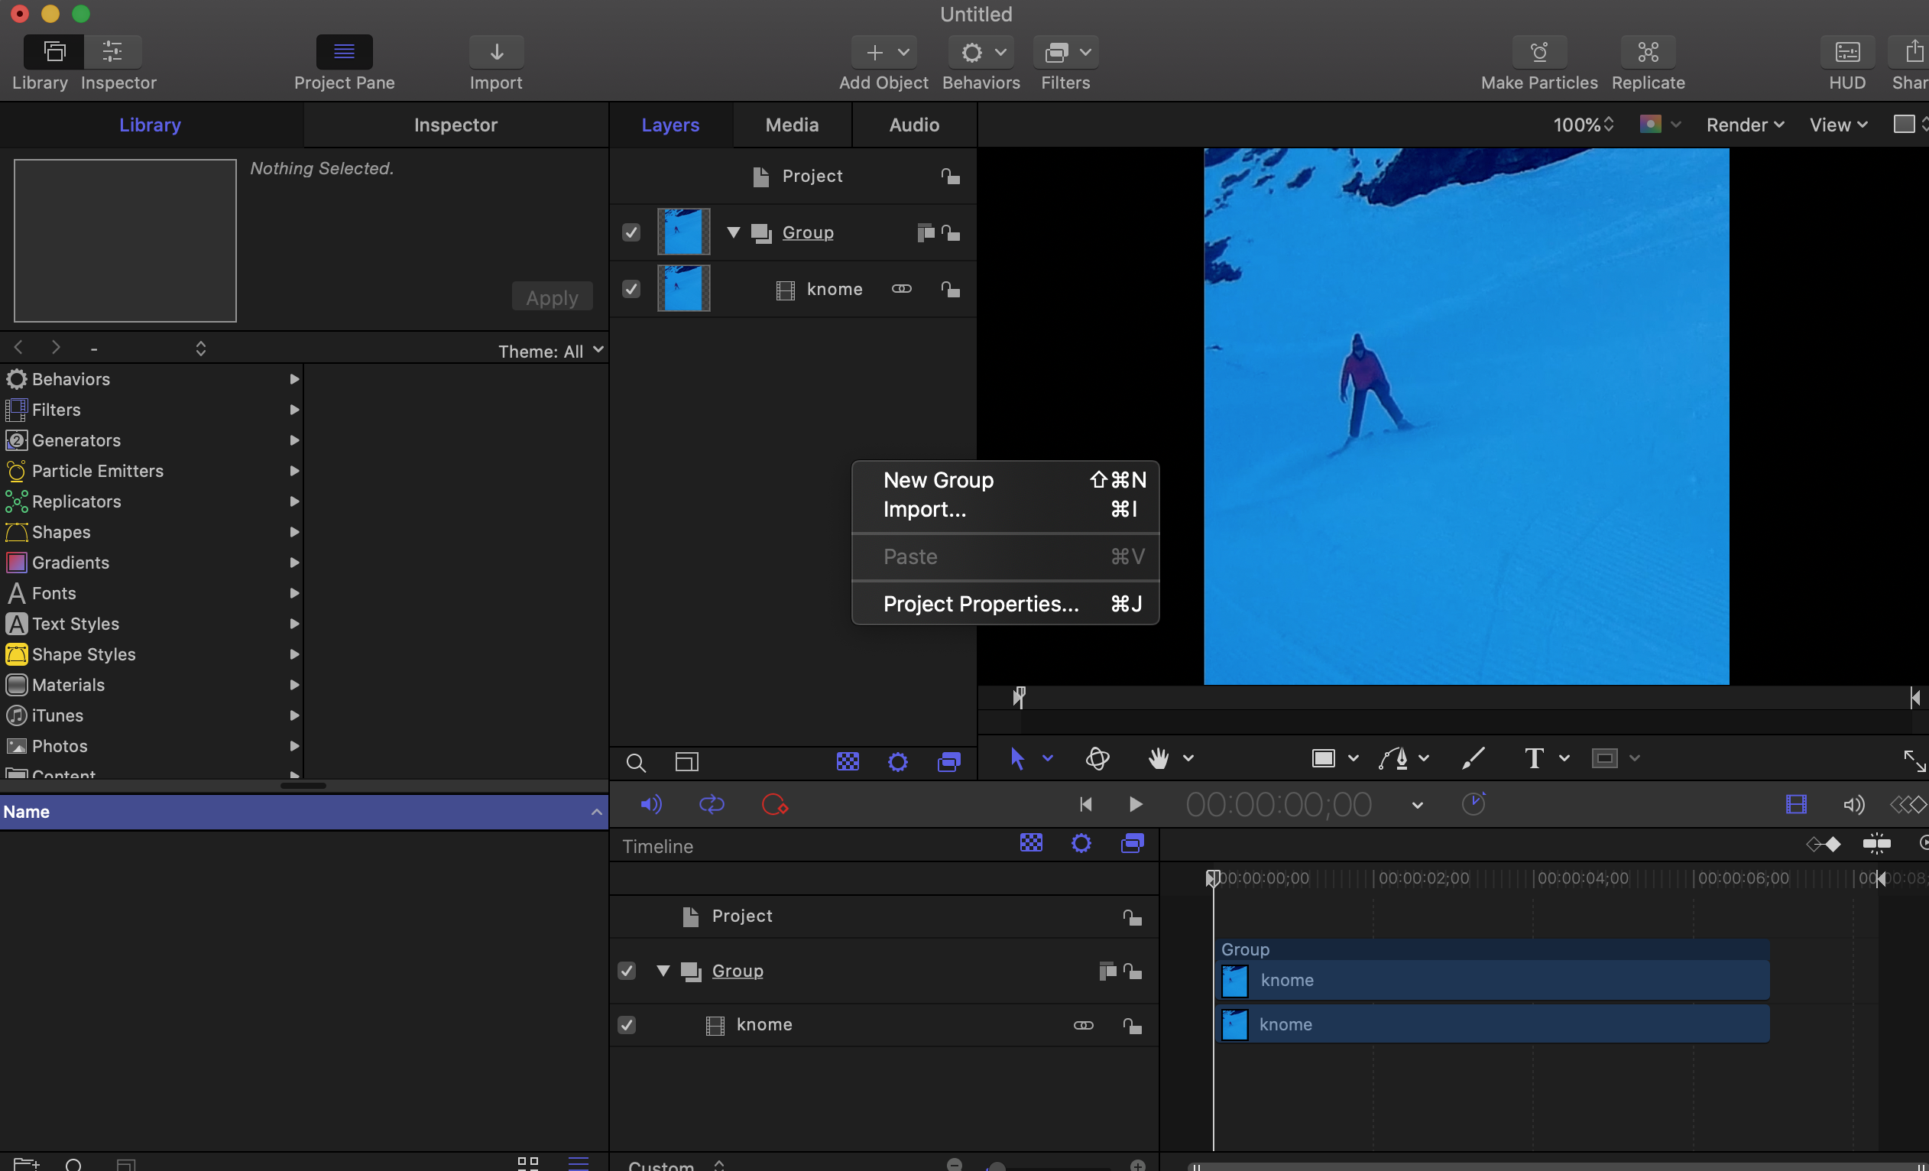Click the Make Particles icon
Image resolution: width=1929 pixels, height=1171 pixels.
tap(1538, 52)
